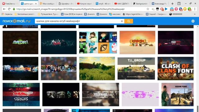Open the CLASH OF CLANS FONT image
The image size is (199, 112).
[175, 68]
